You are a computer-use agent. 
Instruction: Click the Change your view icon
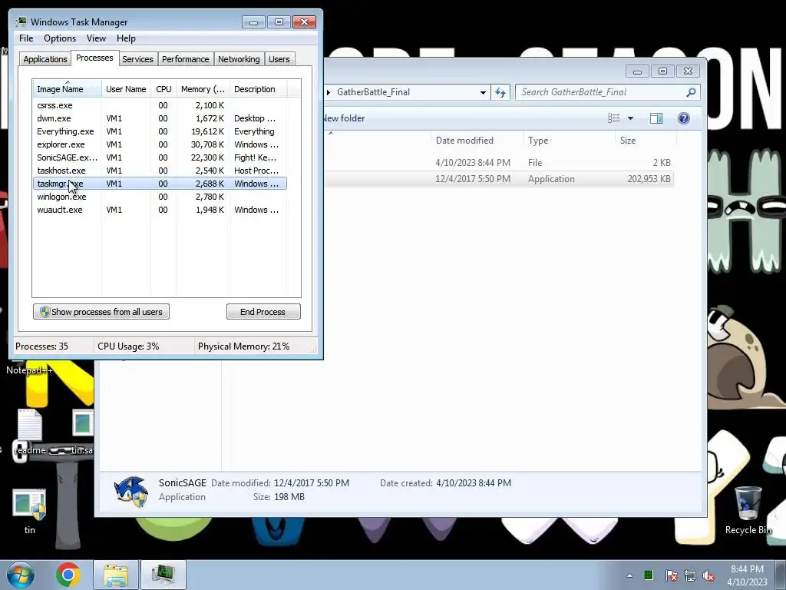(x=614, y=118)
